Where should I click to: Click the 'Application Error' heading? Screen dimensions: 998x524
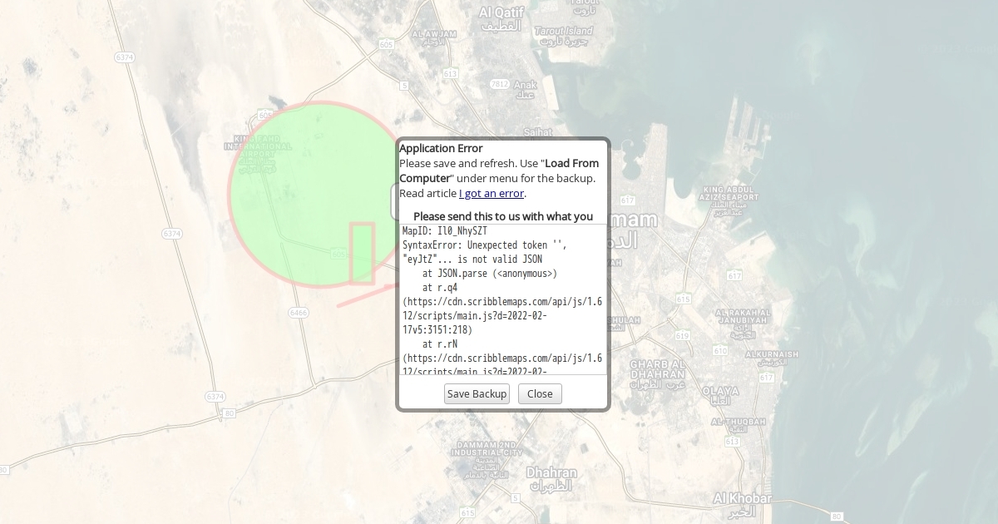(x=441, y=148)
